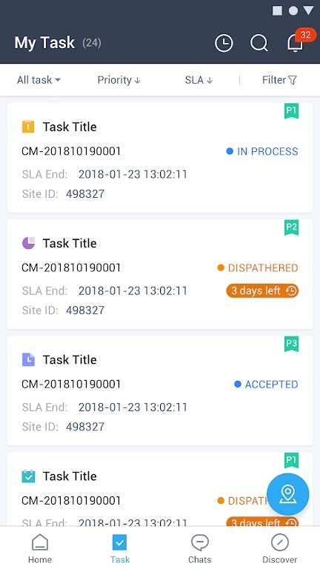This screenshot has height=569, width=320.
Task: Tap the search magnifier icon
Action: pyautogui.click(x=259, y=44)
